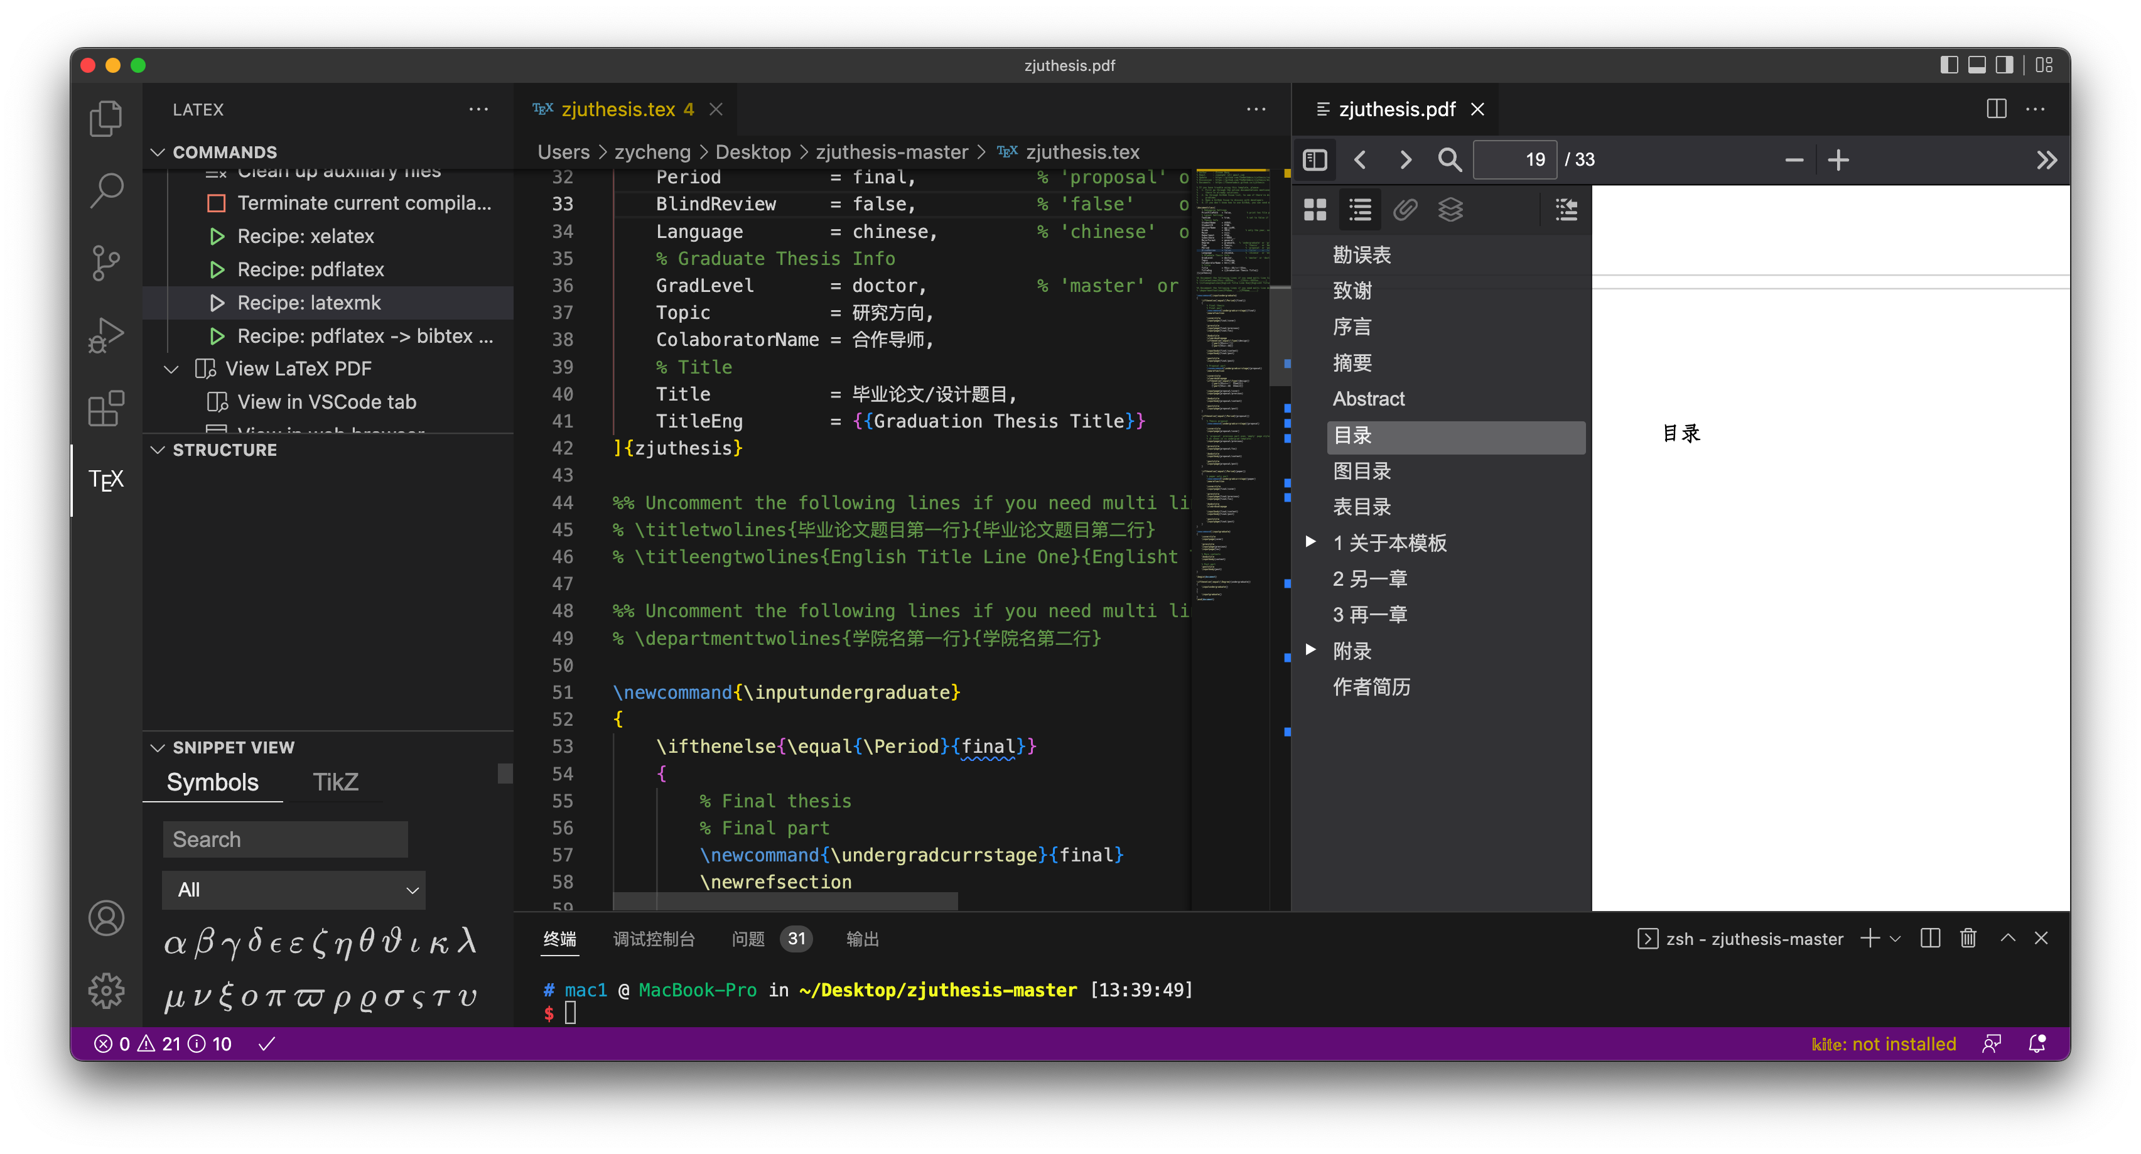Click kite: not installed status item
Image resolution: width=2141 pixels, height=1154 pixels.
click(x=1882, y=1043)
